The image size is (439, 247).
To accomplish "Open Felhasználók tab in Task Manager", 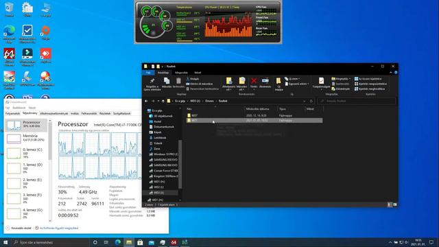I will click(x=89, y=114).
